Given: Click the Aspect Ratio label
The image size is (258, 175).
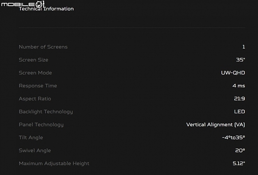Looking at the screenshot, I should (35, 98).
